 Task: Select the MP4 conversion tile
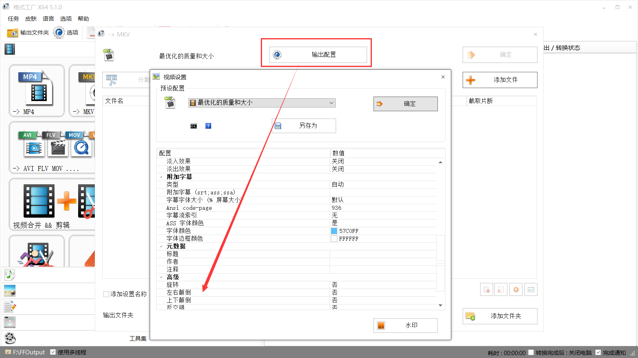click(37, 91)
